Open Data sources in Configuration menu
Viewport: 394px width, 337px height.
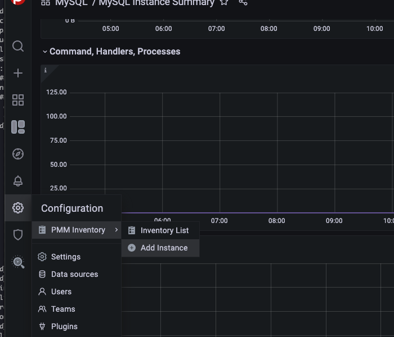(x=75, y=274)
